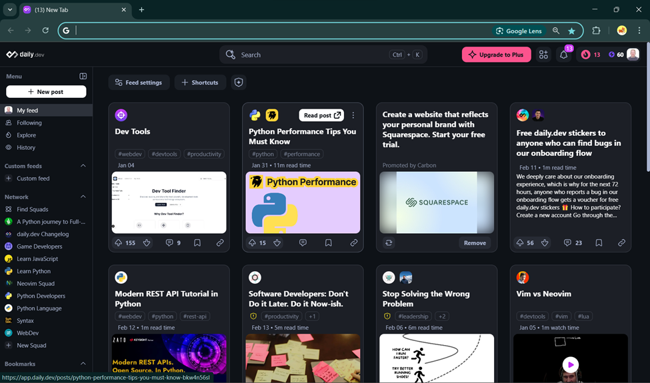Viewport: 650px width, 383px height.
Task: Bookmark the free stickers post
Action: (x=599, y=242)
